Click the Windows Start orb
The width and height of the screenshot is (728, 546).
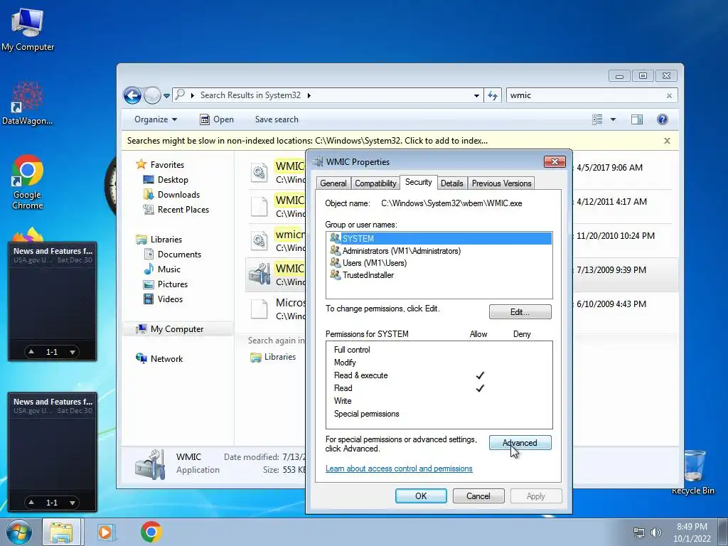(19, 532)
